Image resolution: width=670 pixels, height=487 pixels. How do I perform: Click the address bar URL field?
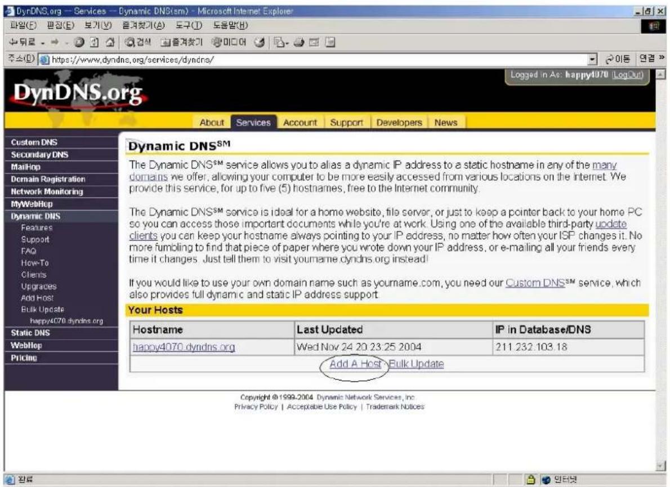point(318,59)
